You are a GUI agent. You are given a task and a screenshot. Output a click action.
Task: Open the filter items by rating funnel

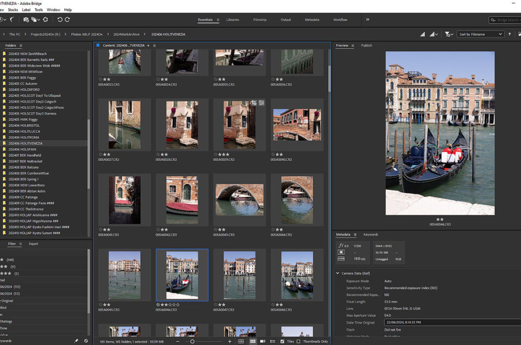(448, 34)
